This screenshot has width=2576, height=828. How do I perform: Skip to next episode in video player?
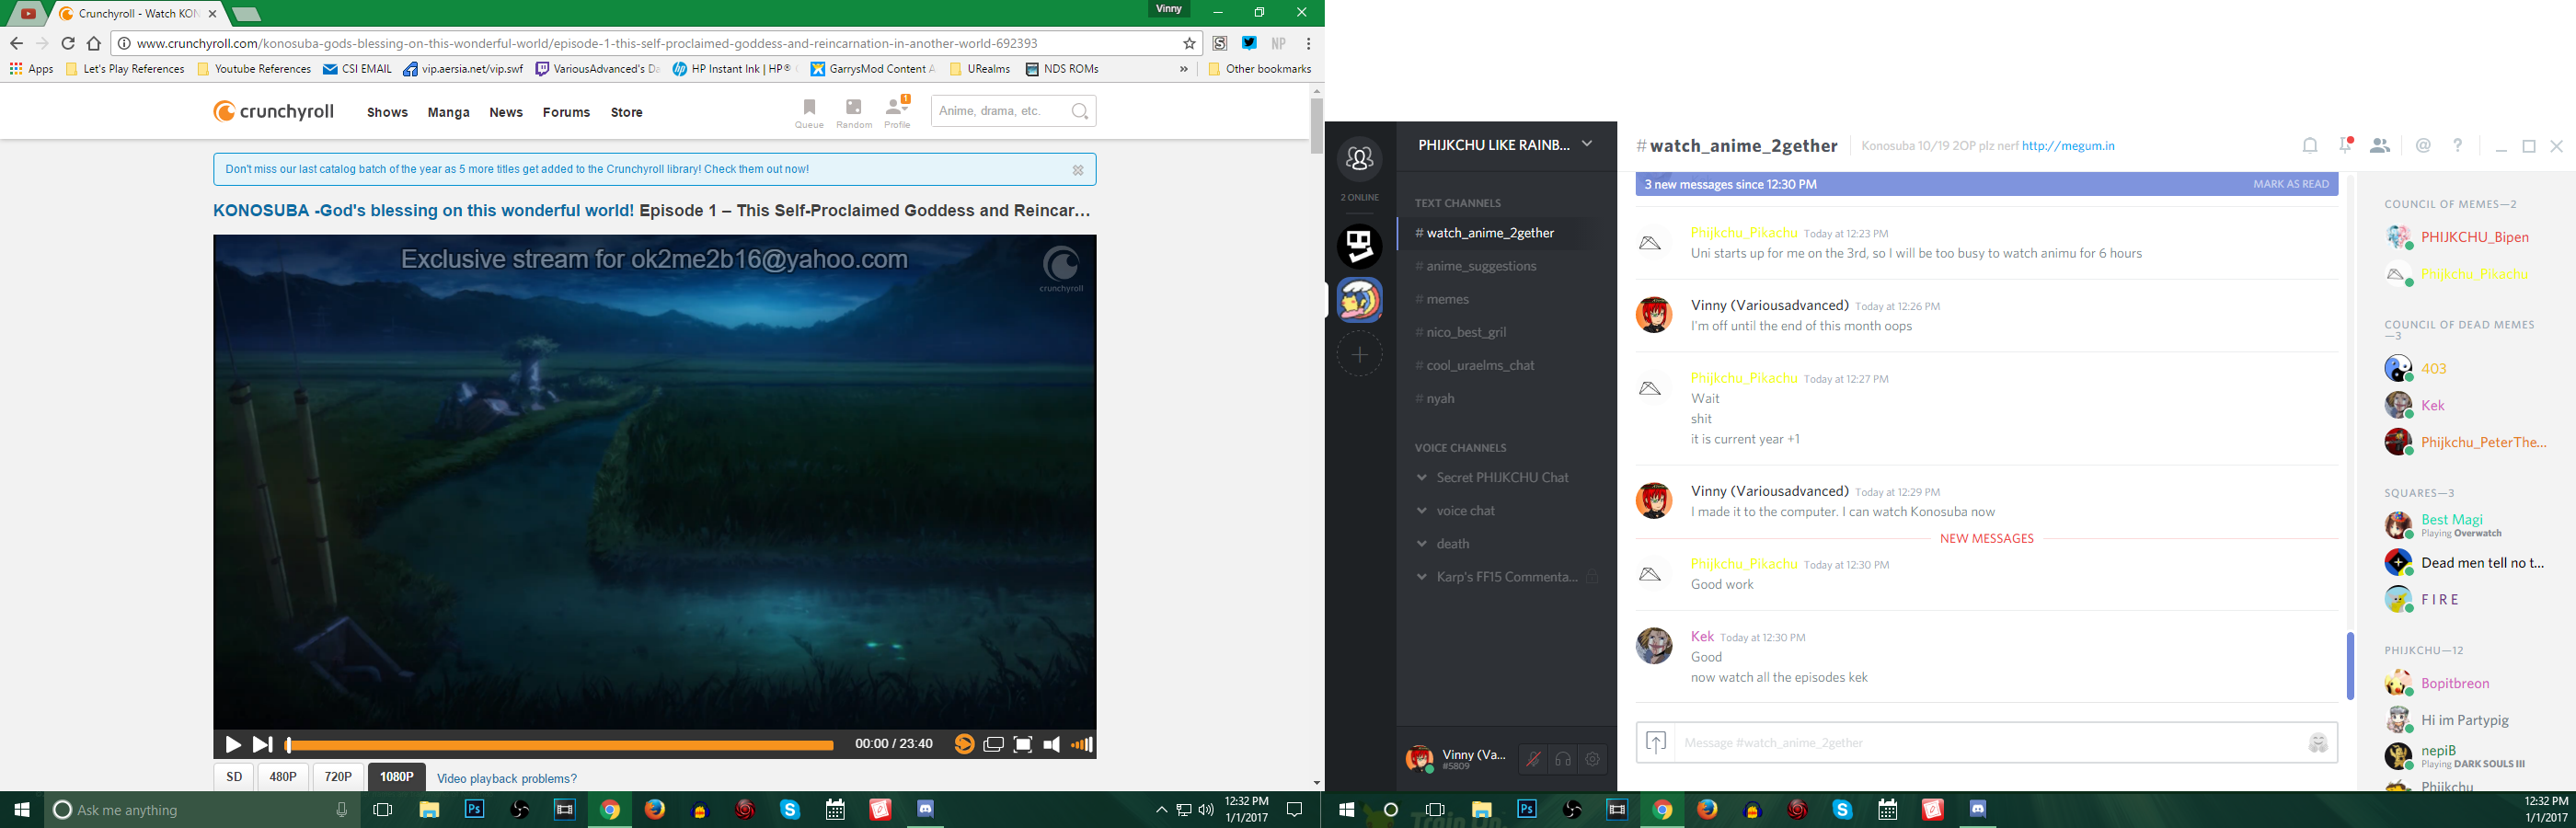pyautogui.click(x=262, y=744)
